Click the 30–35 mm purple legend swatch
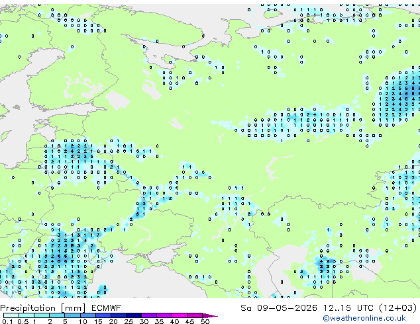 (149, 315)
